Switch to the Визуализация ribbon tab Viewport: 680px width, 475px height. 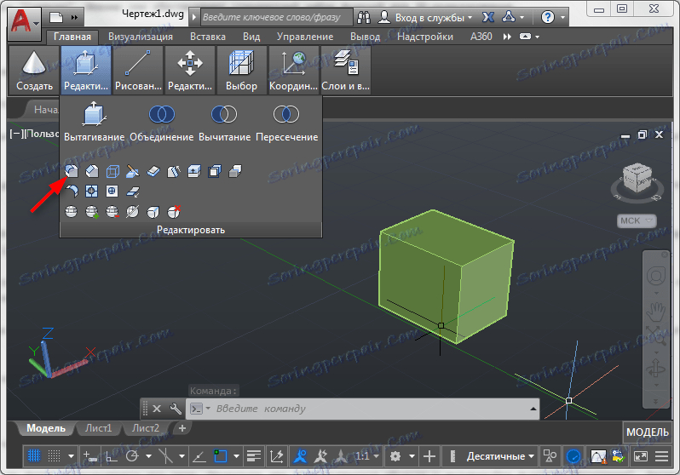click(x=140, y=37)
